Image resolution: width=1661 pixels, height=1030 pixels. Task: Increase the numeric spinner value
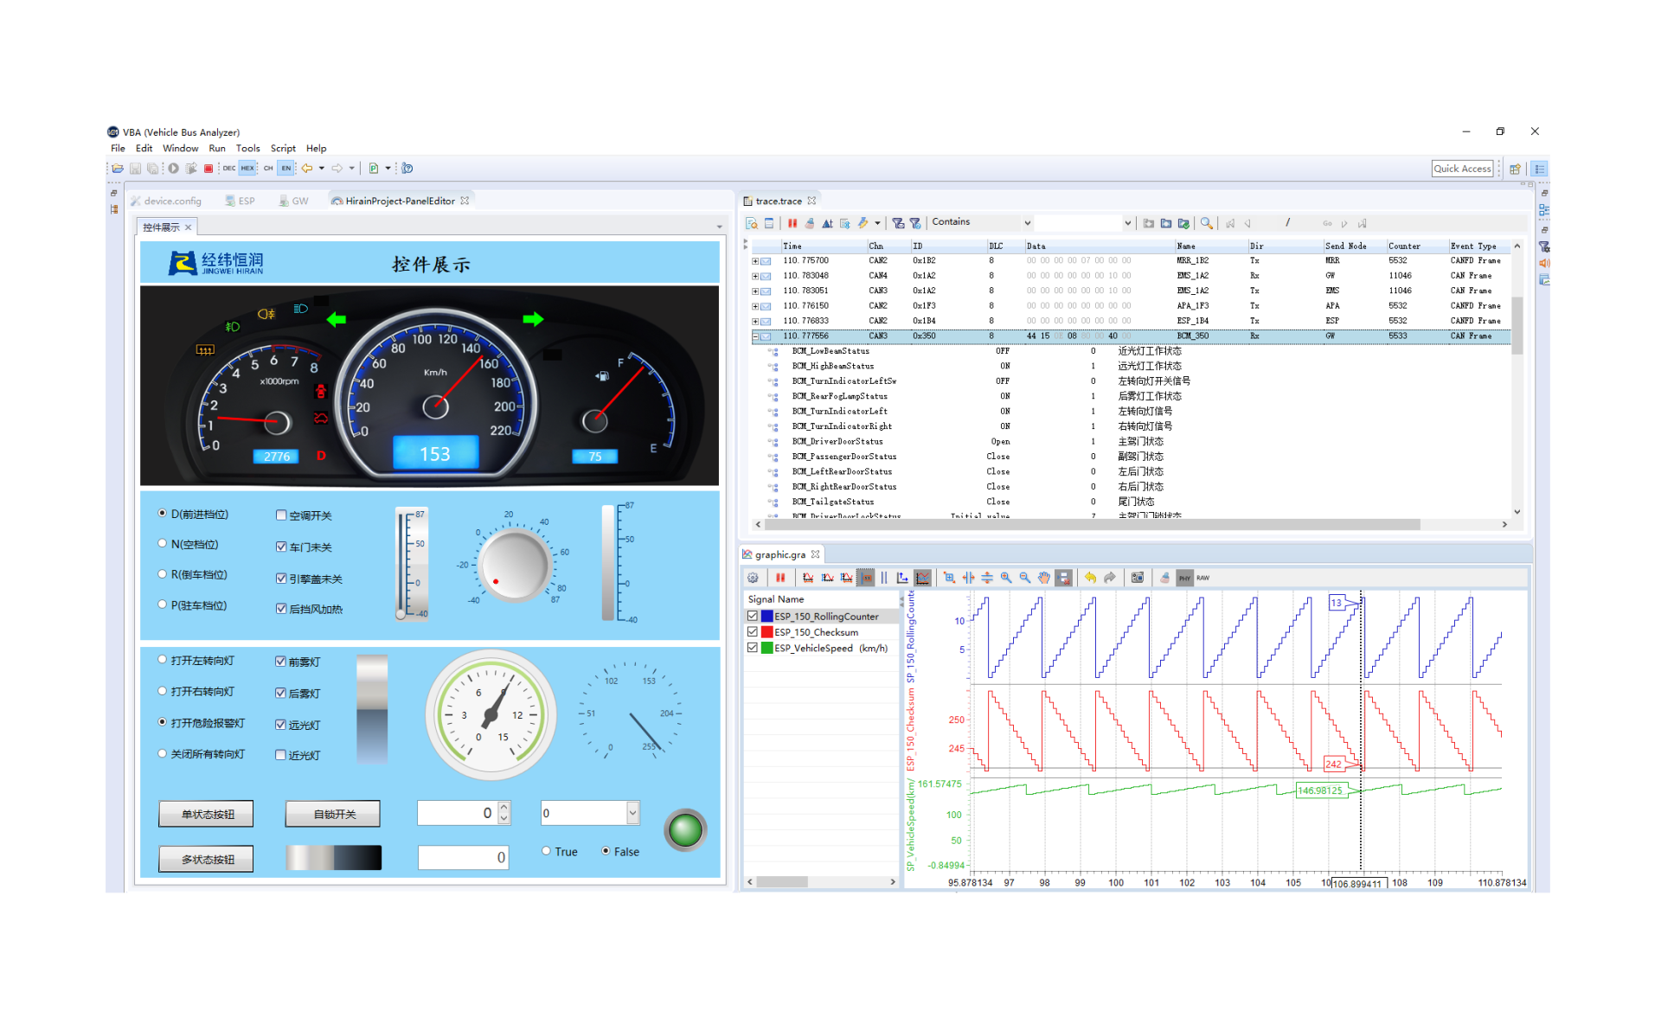click(x=504, y=807)
